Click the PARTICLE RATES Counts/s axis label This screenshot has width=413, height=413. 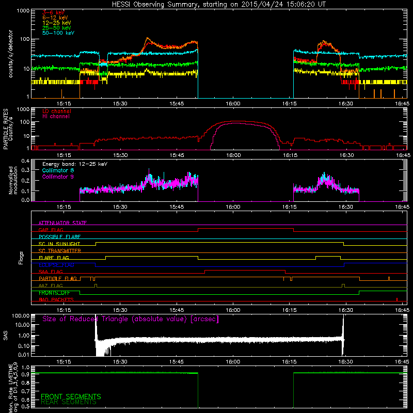pyautogui.click(x=8, y=129)
